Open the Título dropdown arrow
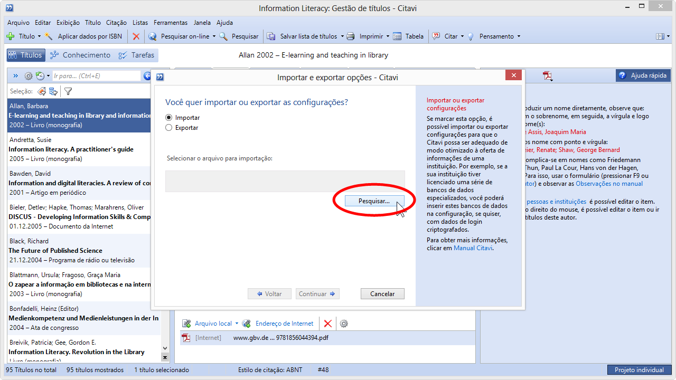 pos(39,36)
